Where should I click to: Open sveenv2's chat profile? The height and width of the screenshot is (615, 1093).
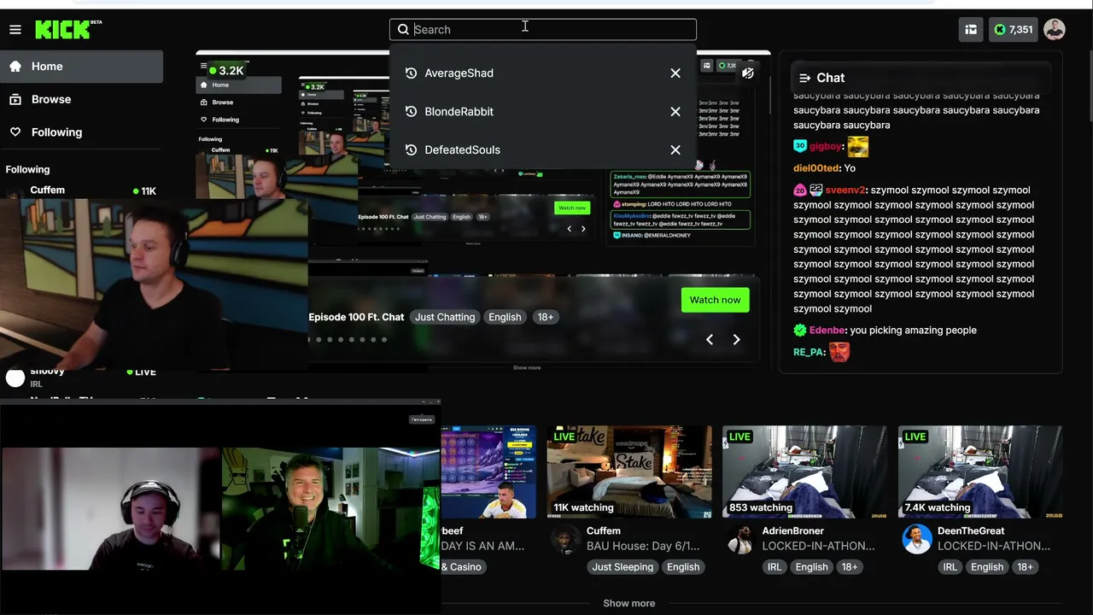tap(845, 190)
